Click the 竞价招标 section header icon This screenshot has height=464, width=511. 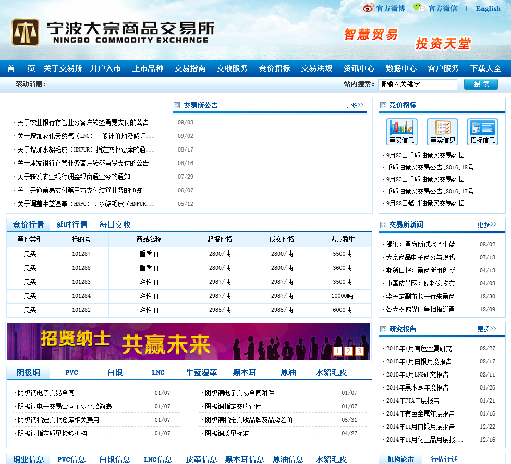coord(383,105)
